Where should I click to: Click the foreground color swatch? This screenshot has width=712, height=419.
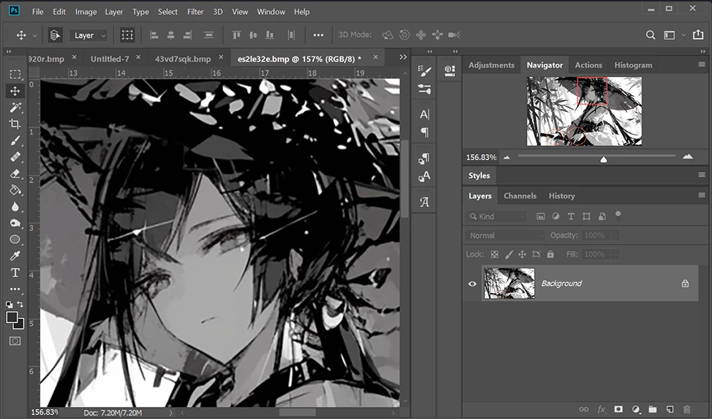pos(12,317)
